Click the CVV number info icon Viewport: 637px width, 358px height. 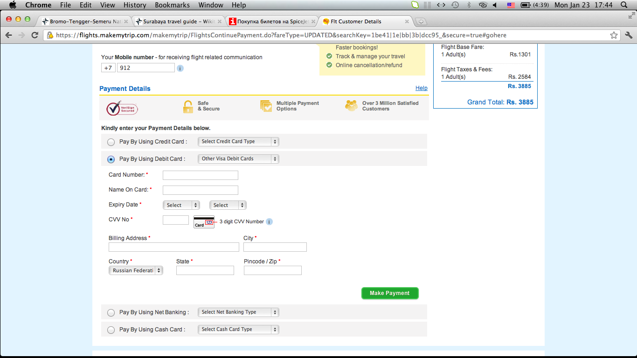click(269, 222)
